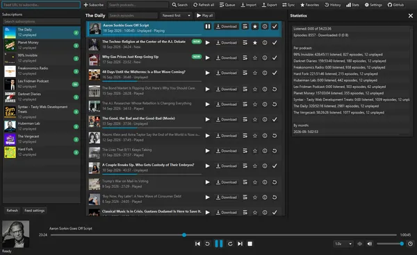The width and height of the screenshot is (417, 255).
Task: Mark Aaron Sorkin Goes Off Script as played
Action: [275, 26]
